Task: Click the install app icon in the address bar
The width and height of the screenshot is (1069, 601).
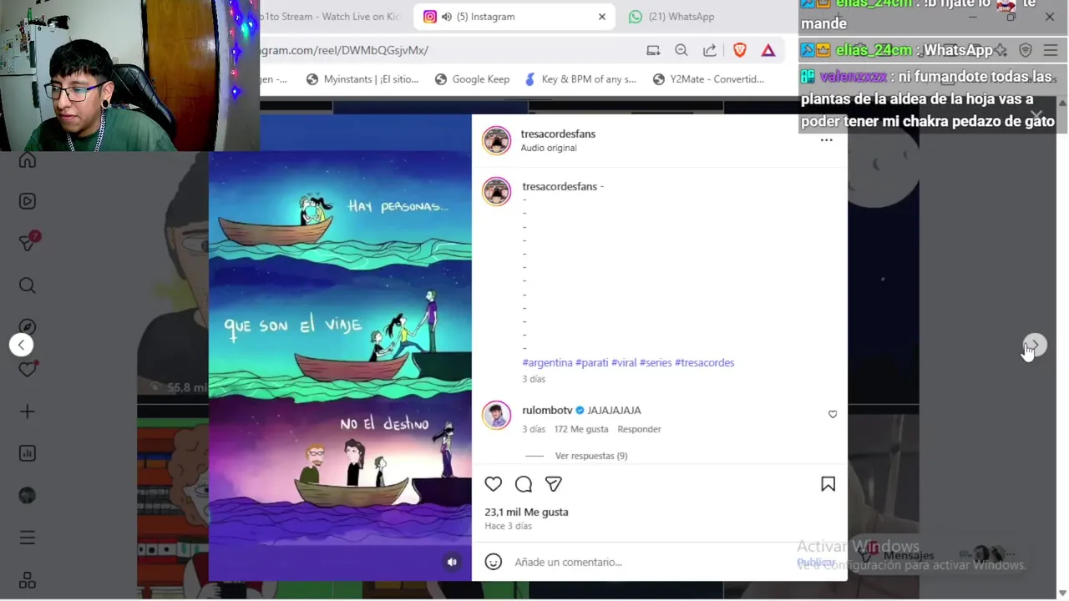Action: point(653,50)
